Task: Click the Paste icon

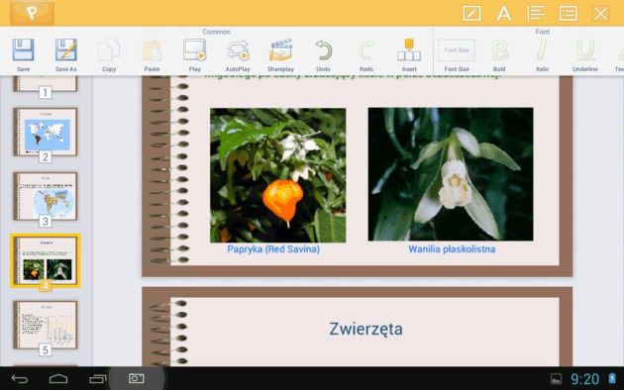Action: (x=152, y=50)
